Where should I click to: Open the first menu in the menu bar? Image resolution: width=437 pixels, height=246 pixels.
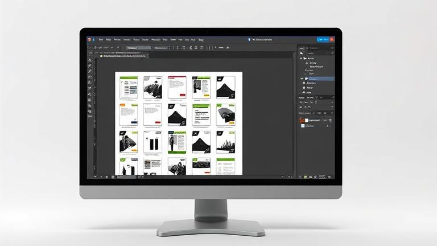(x=101, y=40)
